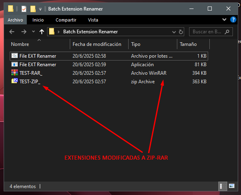Click the Archivo WinRAR type cell

click(148, 73)
